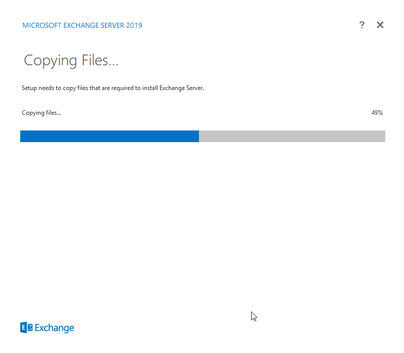Close the Exchange Server setup window
The width and height of the screenshot is (404, 353).
point(380,25)
